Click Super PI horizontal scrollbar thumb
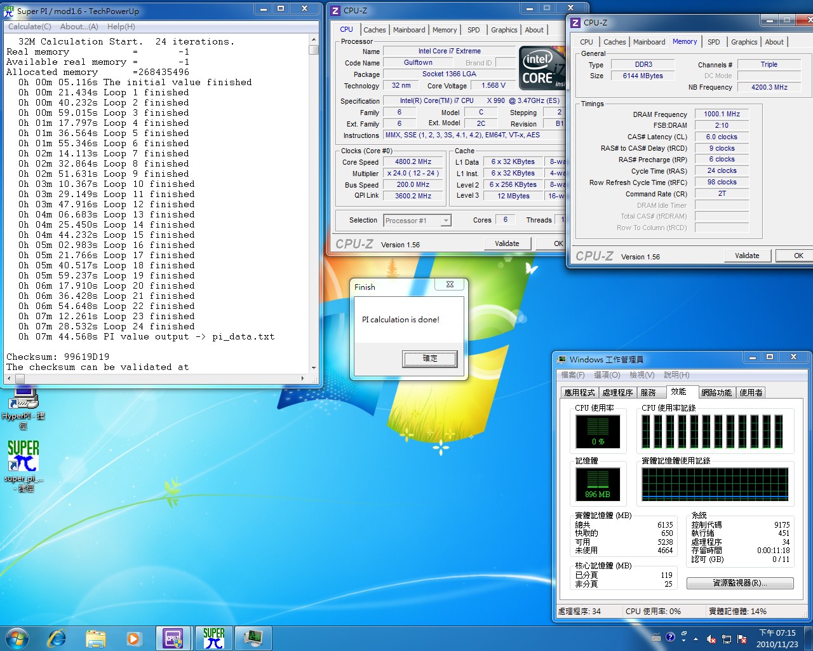The width and height of the screenshot is (813, 651). 20,378
